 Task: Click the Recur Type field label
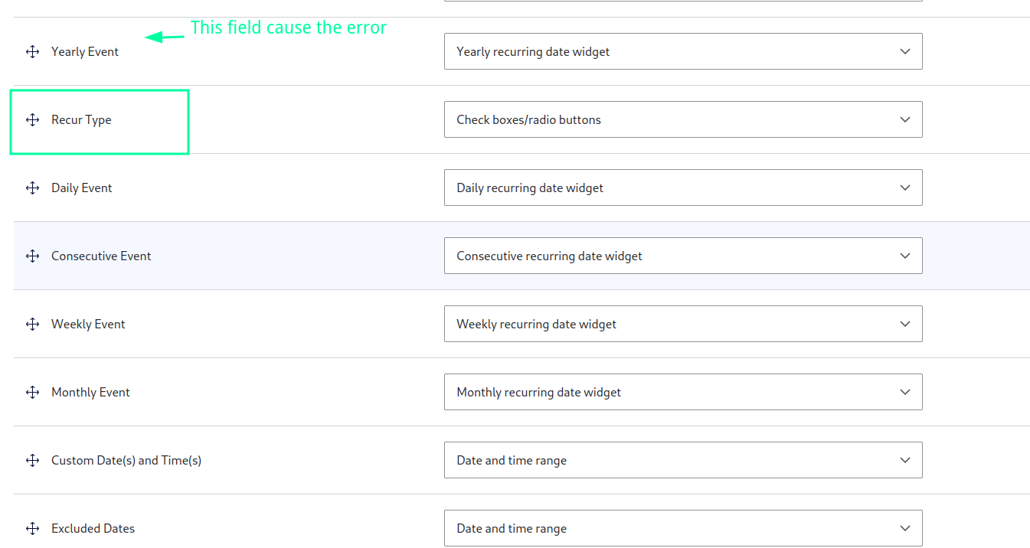click(x=81, y=120)
